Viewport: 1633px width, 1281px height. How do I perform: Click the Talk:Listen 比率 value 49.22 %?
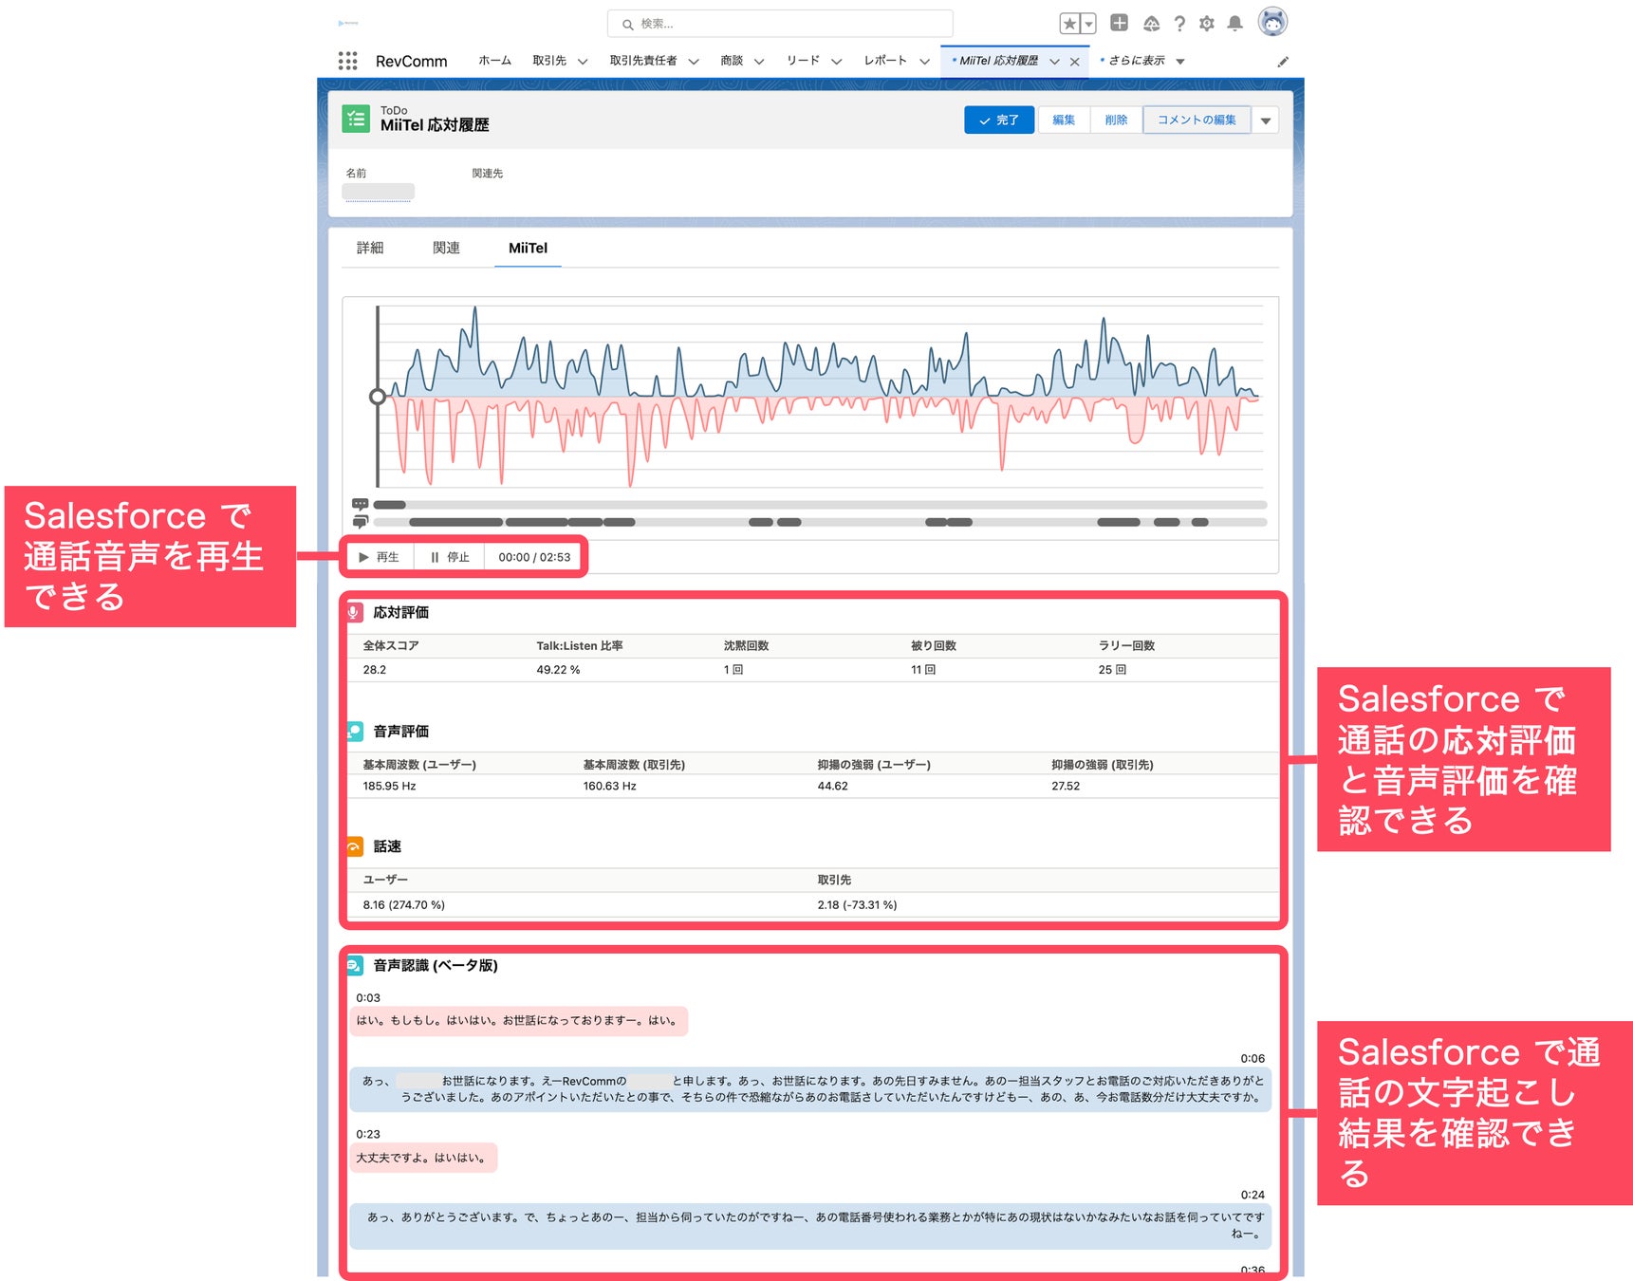pyautogui.click(x=558, y=670)
